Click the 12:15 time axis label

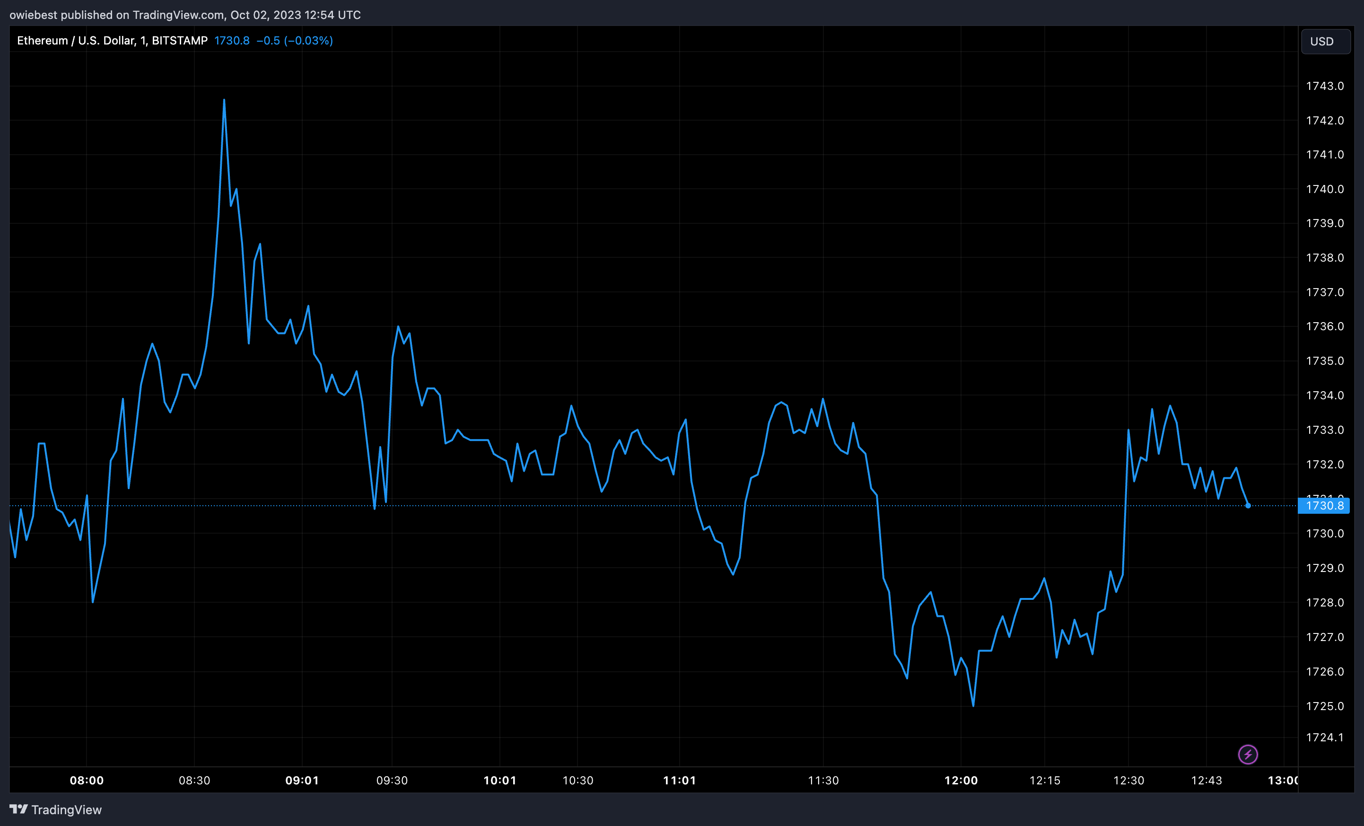point(1045,780)
